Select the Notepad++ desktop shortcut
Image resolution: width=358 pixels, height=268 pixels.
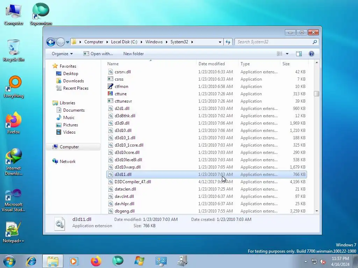(14, 232)
